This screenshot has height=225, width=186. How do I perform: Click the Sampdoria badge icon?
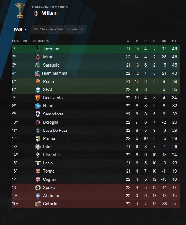coord(38,114)
